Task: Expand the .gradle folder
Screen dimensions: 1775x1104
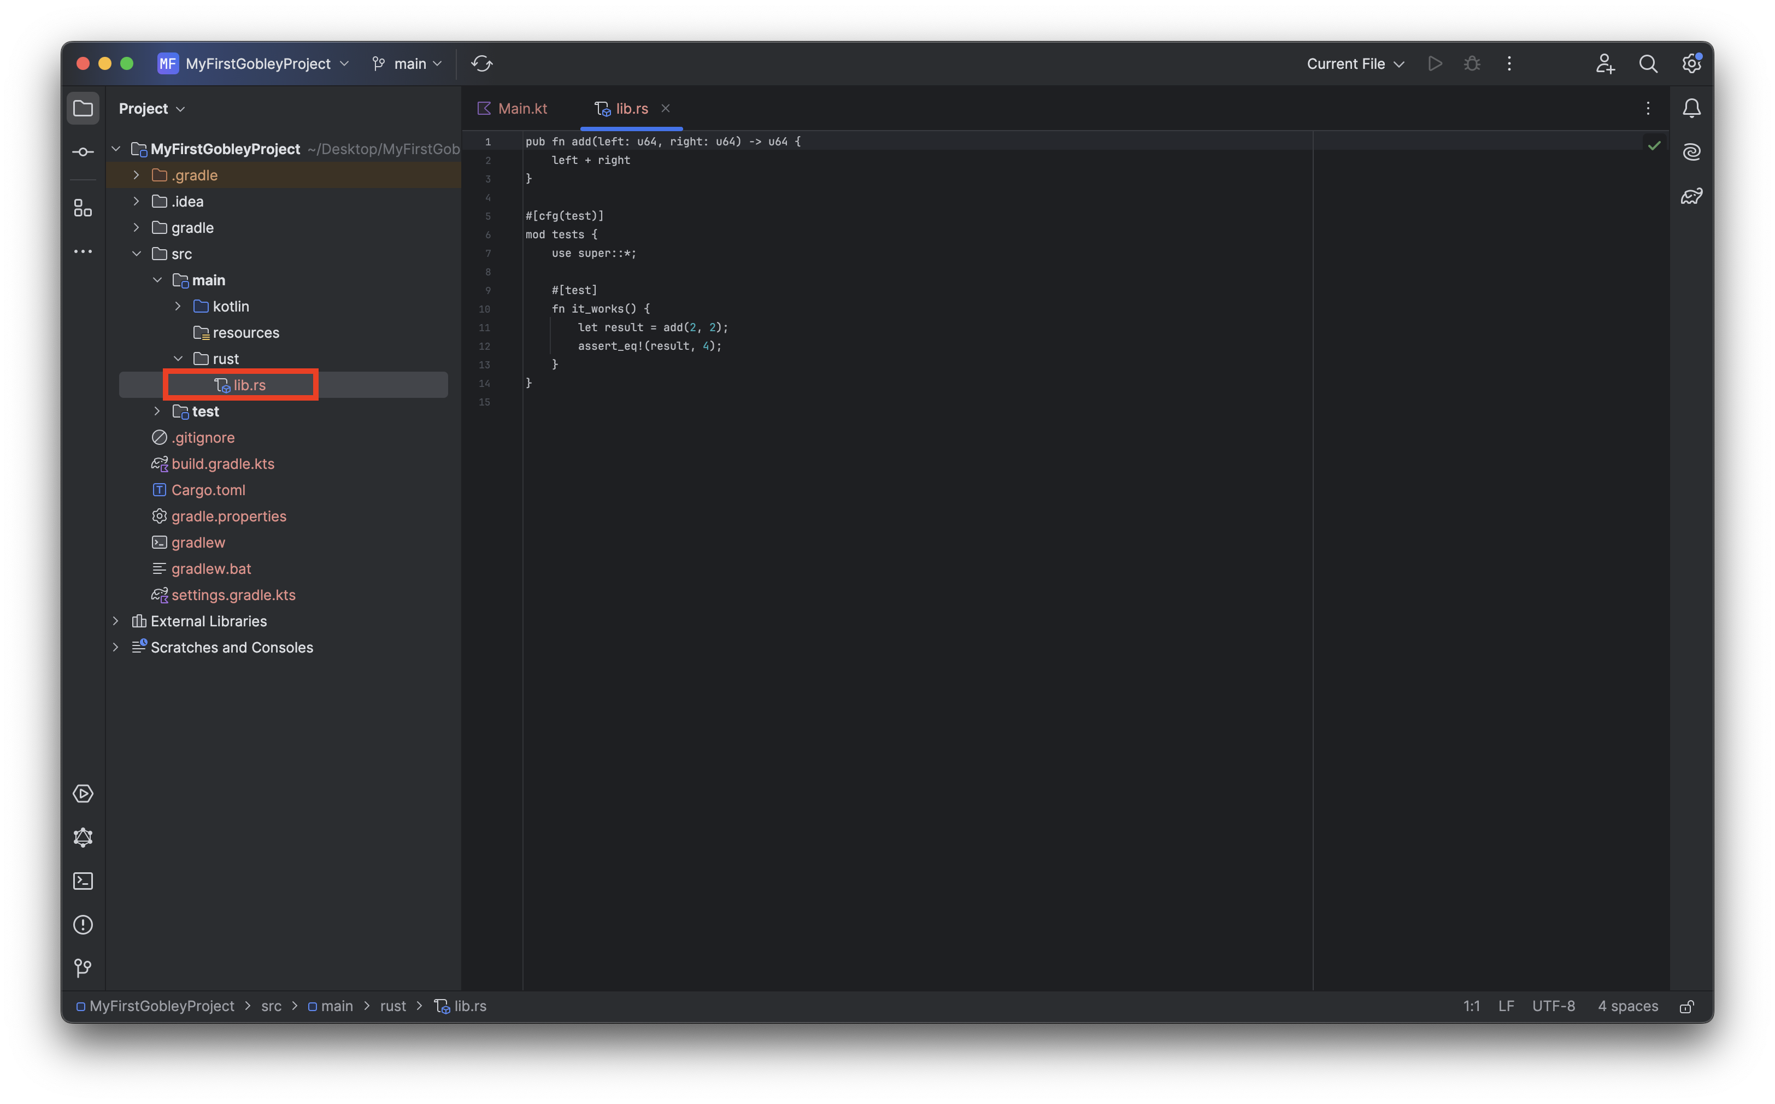Action: coord(137,175)
